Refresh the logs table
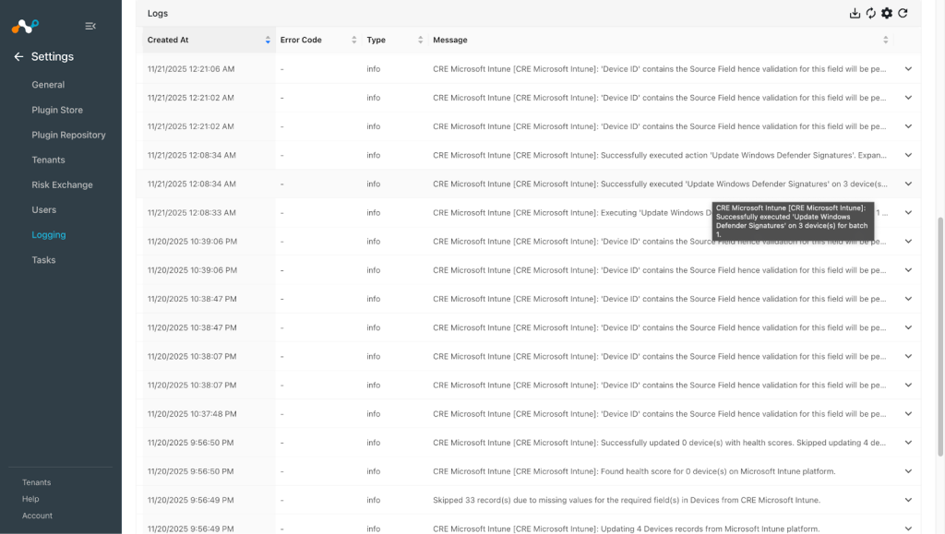Screen dimensions: 945x534 (903, 13)
